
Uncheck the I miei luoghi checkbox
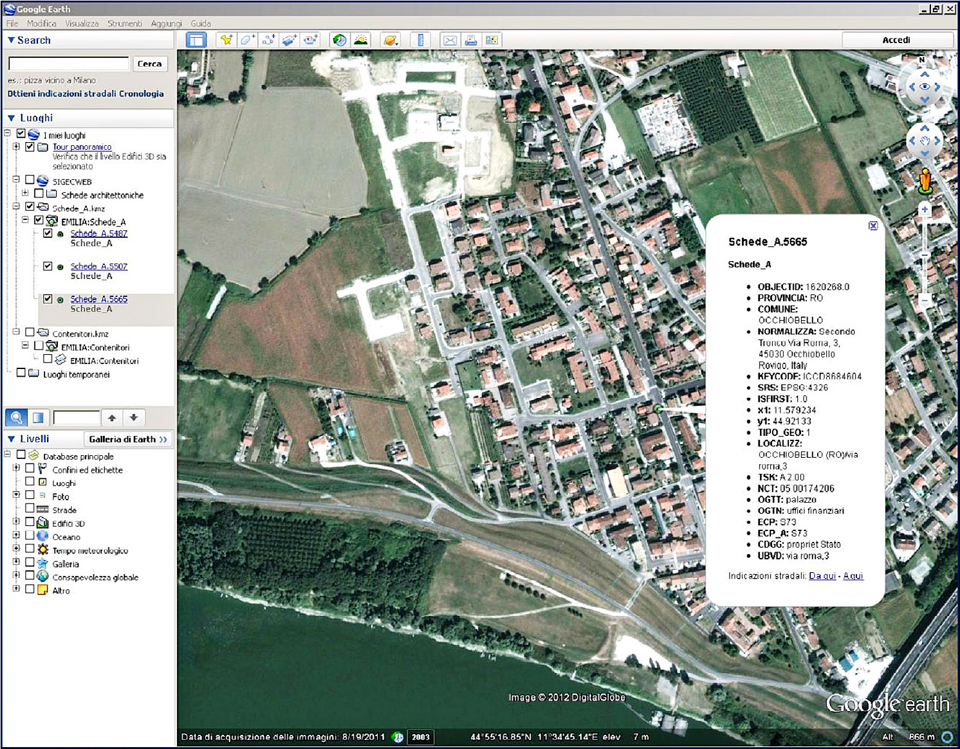point(21,134)
